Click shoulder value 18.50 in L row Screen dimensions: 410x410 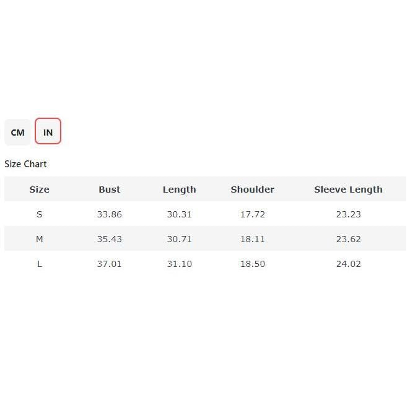[252, 264]
